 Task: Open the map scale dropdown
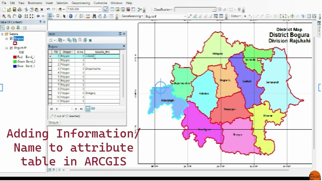pos(100,10)
